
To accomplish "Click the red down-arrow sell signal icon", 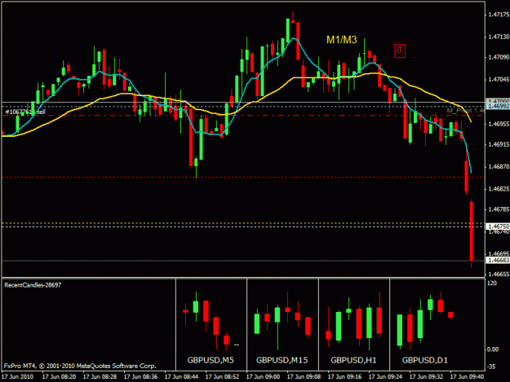I will click(x=399, y=50).
